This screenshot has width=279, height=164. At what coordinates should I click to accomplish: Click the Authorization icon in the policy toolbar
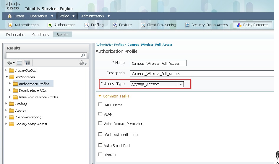point(50,25)
